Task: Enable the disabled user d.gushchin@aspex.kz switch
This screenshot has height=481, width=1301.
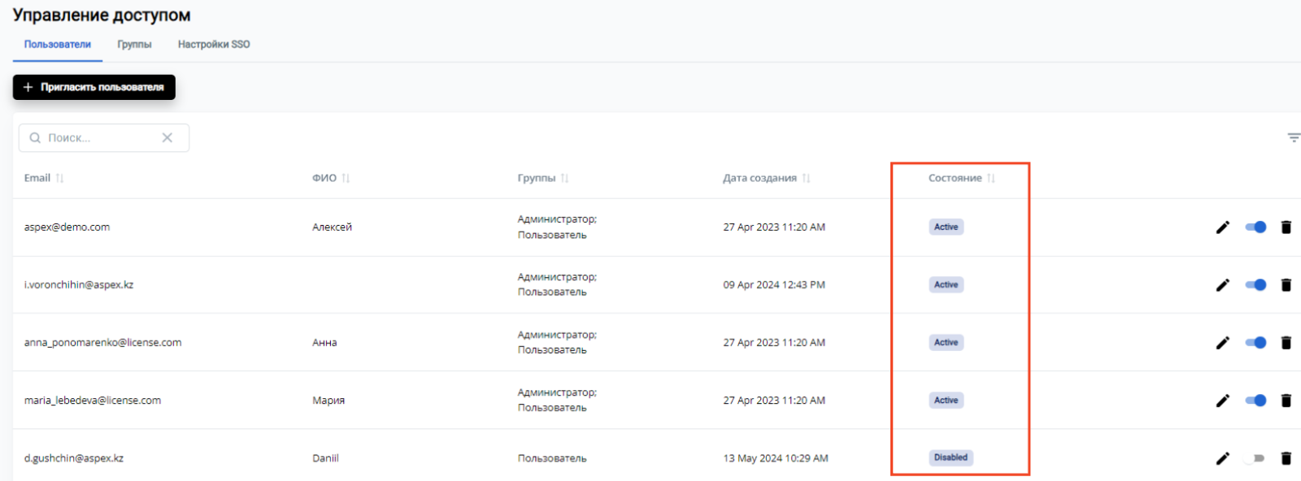Action: (1254, 458)
